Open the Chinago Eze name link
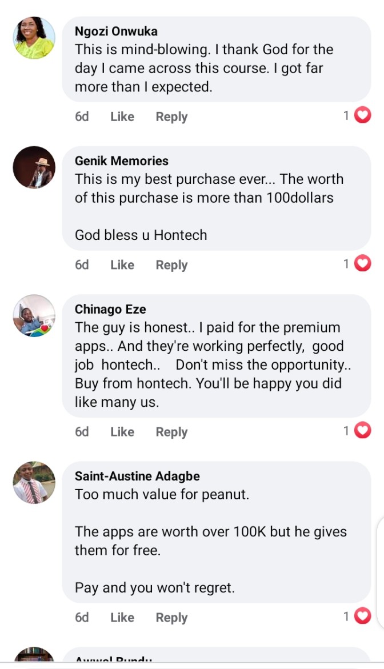 tap(110, 310)
